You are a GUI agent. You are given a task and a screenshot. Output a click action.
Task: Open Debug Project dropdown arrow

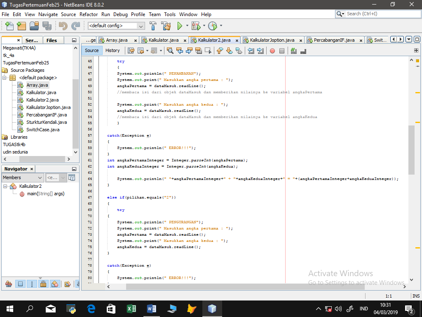[x=204, y=26]
